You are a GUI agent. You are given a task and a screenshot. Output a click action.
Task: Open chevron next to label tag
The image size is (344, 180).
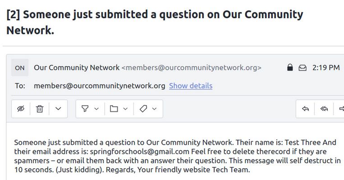(x=155, y=109)
